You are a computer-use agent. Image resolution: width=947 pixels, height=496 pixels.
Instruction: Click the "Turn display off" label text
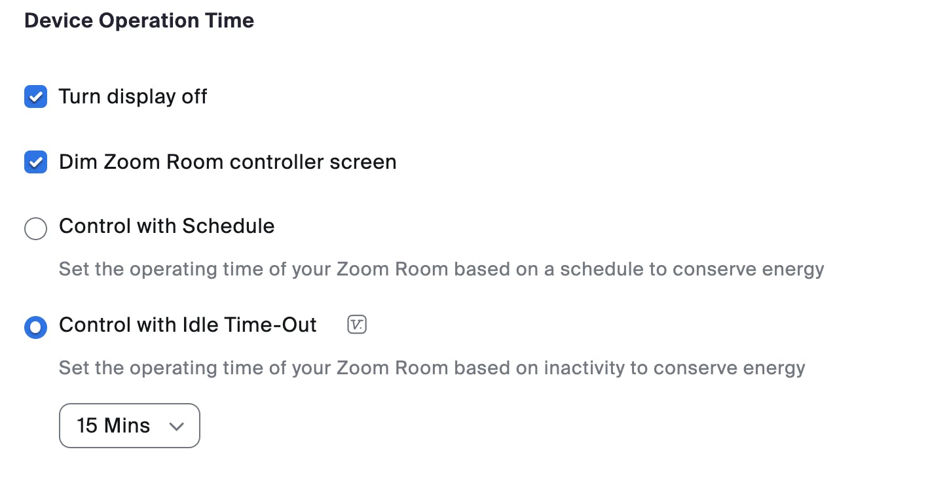click(133, 97)
